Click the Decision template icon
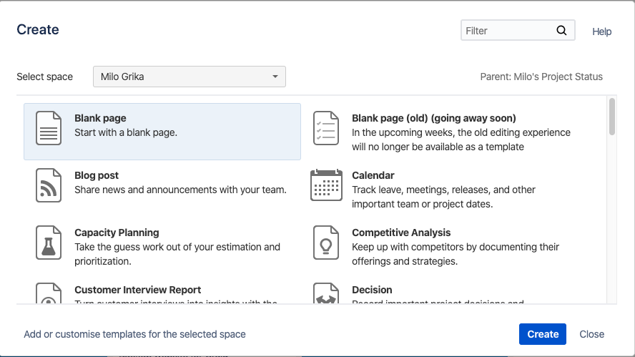The width and height of the screenshot is (635, 357). point(326,295)
